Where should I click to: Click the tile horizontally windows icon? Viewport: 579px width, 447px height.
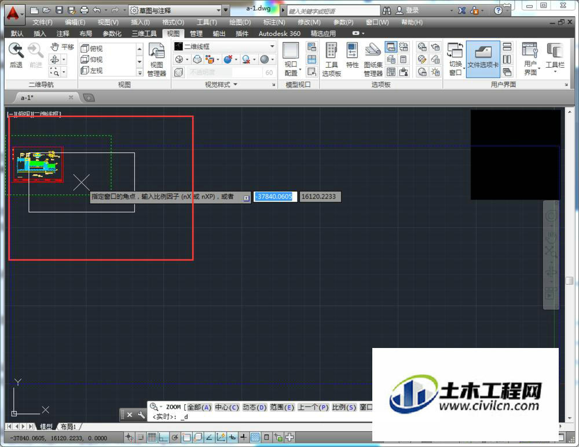click(x=507, y=46)
